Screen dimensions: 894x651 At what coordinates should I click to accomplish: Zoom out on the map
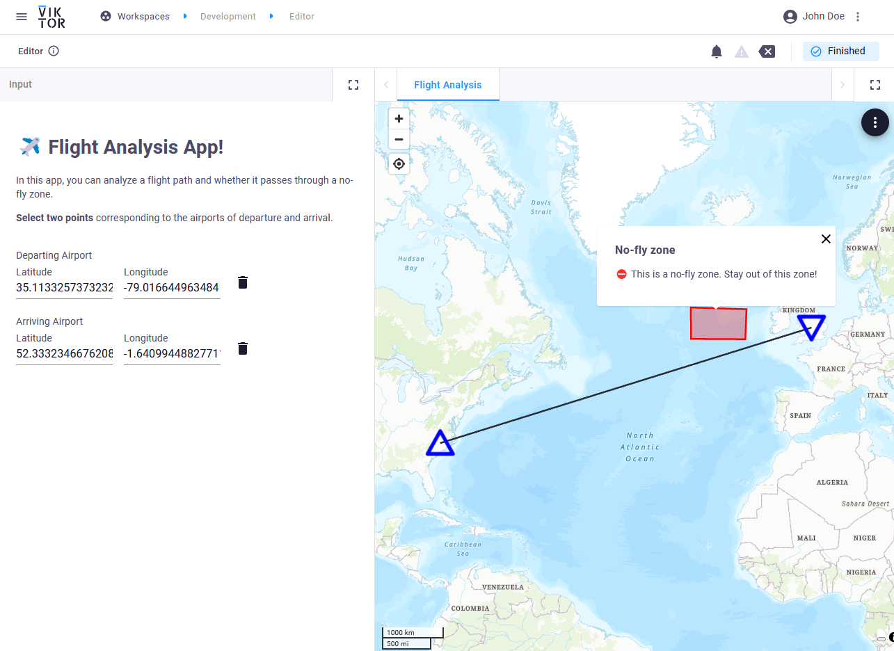[x=399, y=140]
